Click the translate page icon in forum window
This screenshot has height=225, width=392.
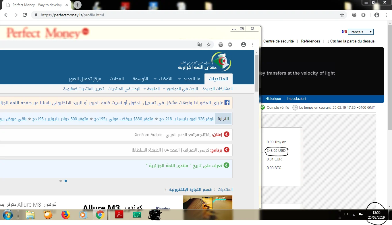point(200,44)
